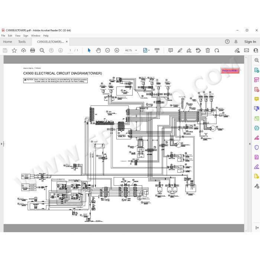Open the Sign menu
The height and width of the screenshot is (260, 260).
(26, 36)
